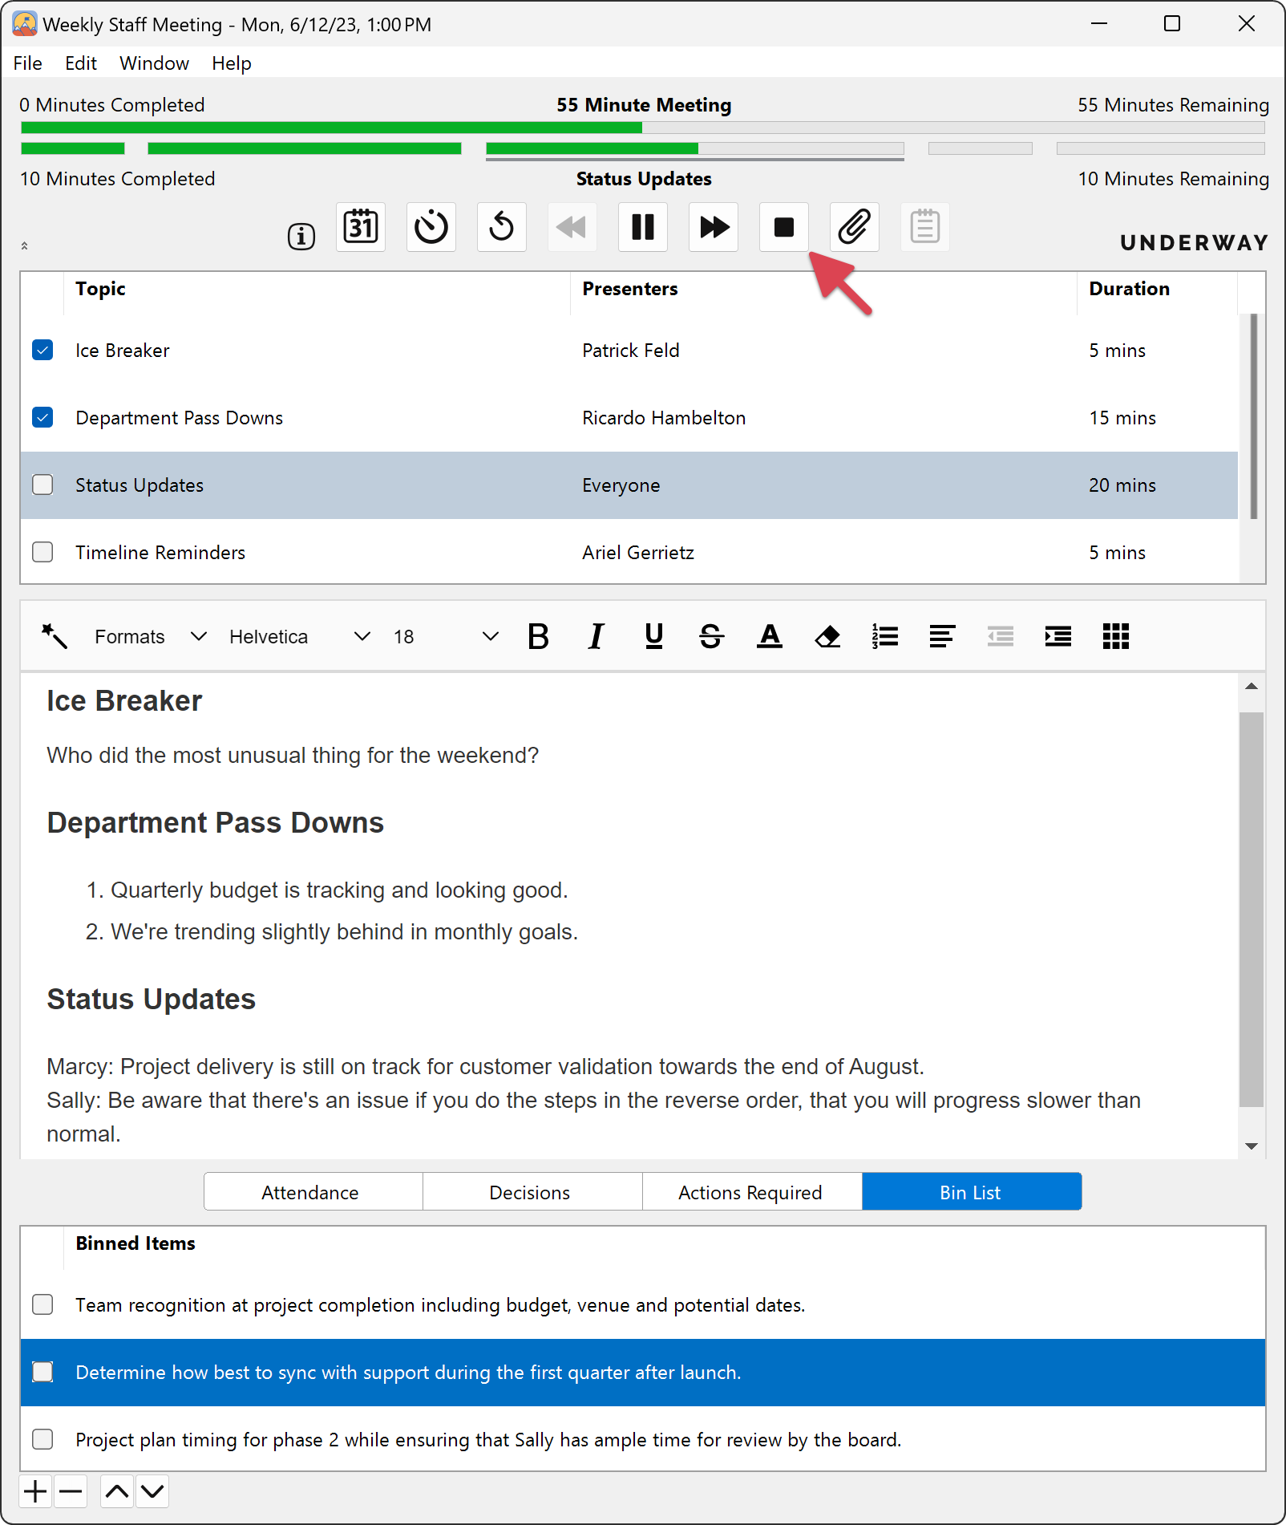Open the calendar date icon
This screenshot has width=1286, height=1525.
pos(361,228)
